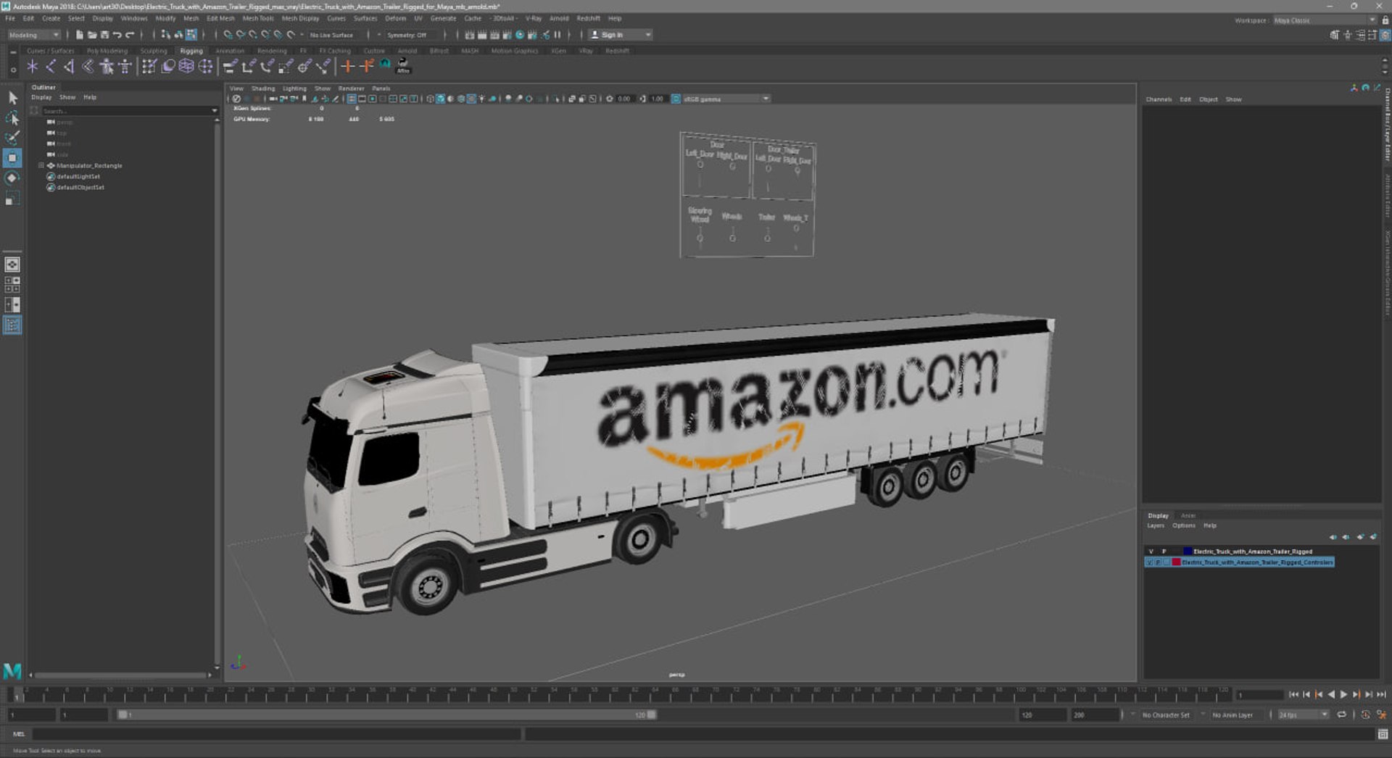Click Go to start of playback range
This screenshot has height=758, width=1392.
pos(1293,694)
